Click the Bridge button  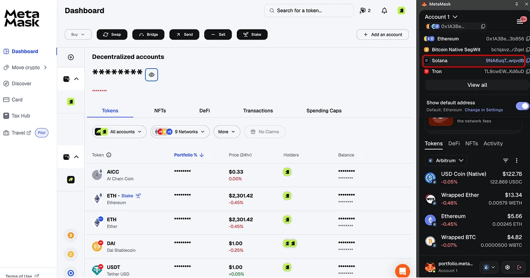tap(148, 34)
